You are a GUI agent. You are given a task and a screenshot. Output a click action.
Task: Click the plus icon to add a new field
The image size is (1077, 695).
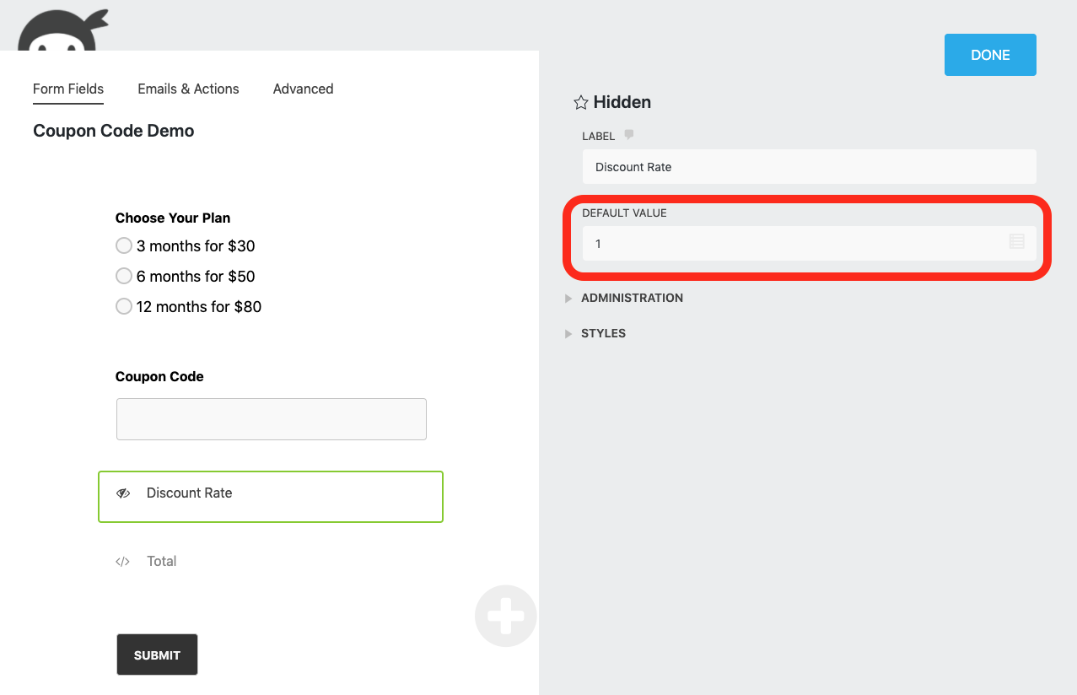505,616
